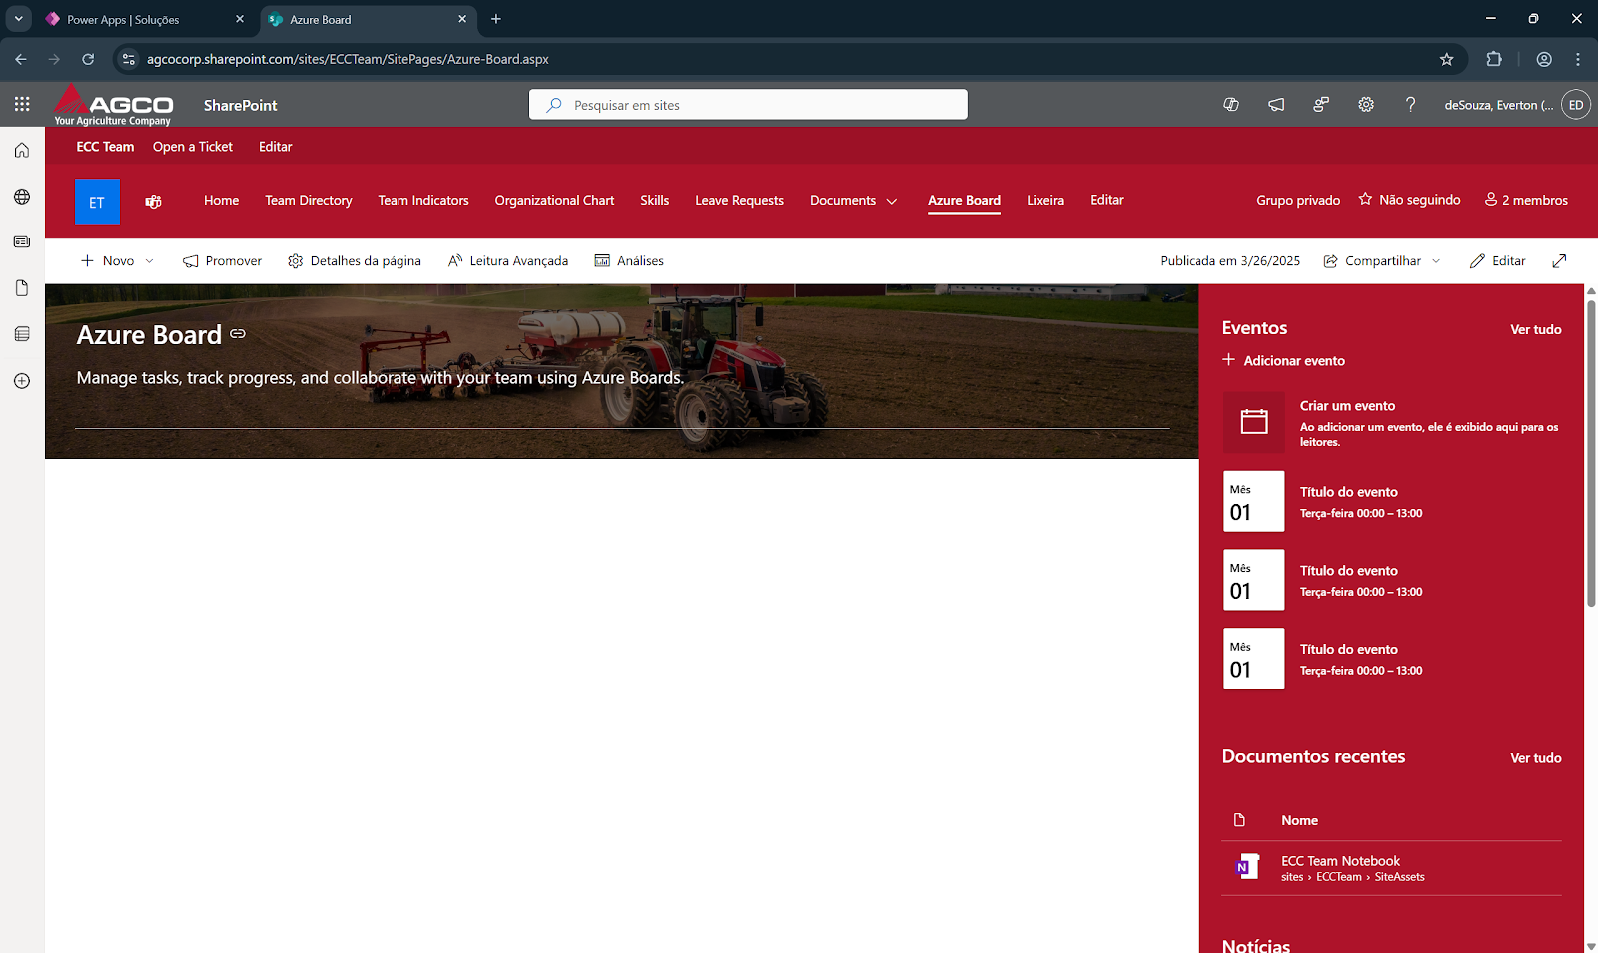Click the AGCO company logo
This screenshot has width=1598, height=953.
tap(113, 105)
